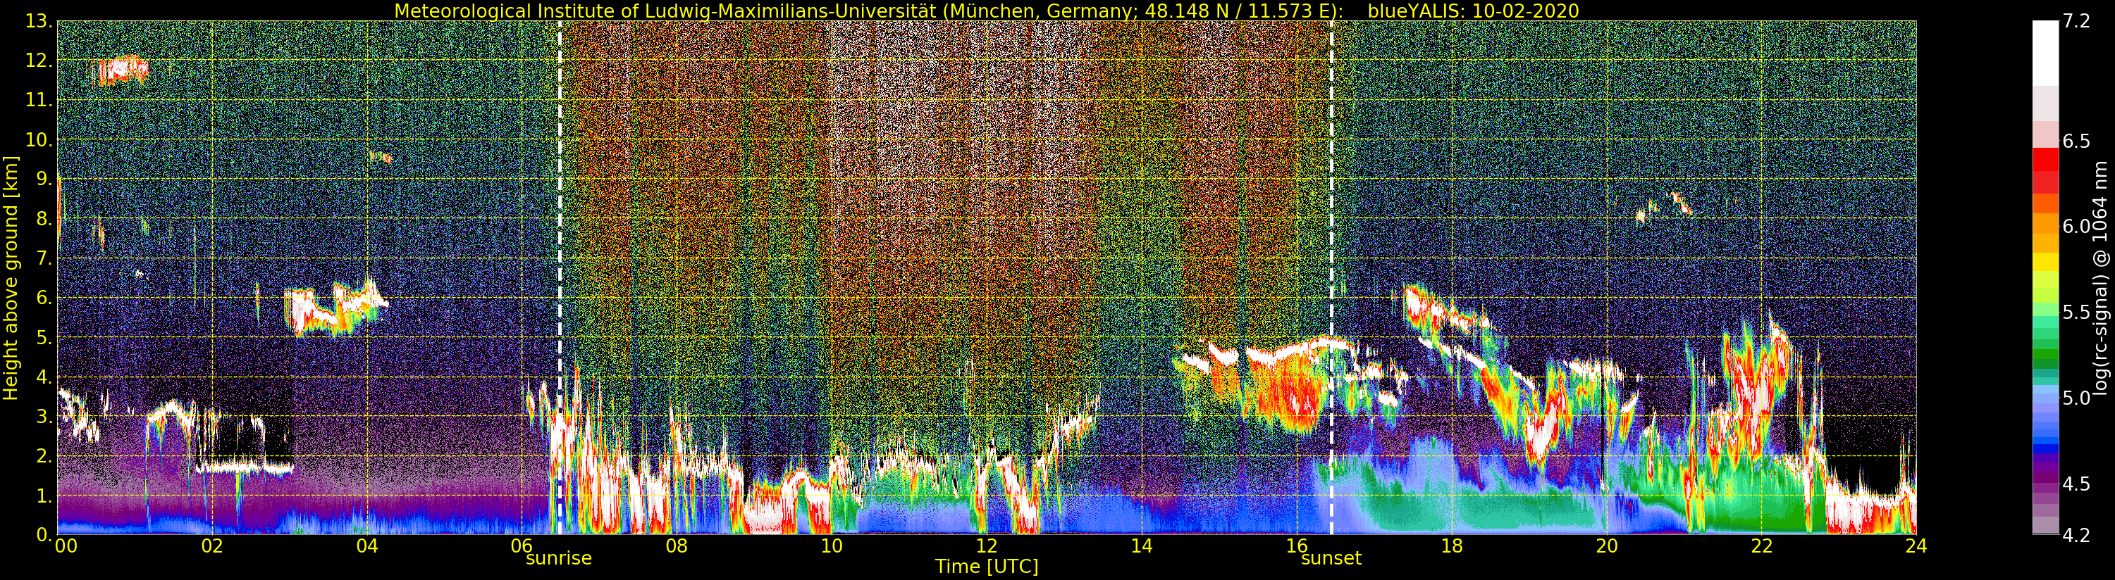Click the '5.0' colorbar value
Screen dimensions: 2115x580
pyautogui.click(x=2076, y=398)
